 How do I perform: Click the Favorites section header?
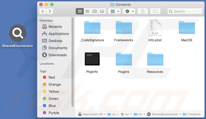(46, 21)
